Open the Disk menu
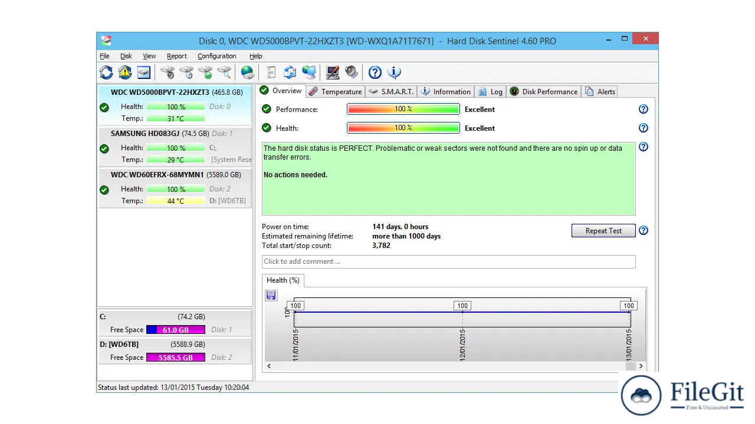The image size is (755, 424). click(x=126, y=56)
